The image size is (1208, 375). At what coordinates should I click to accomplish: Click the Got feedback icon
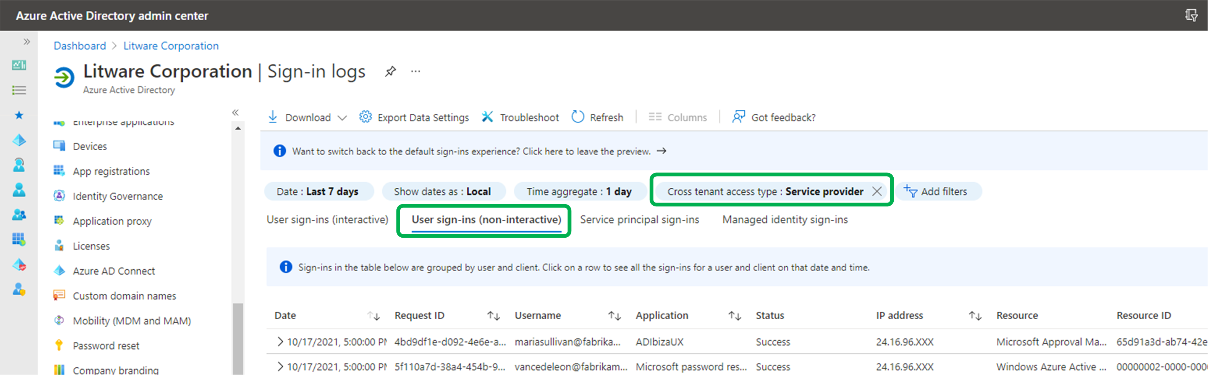[x=739, y=117]
